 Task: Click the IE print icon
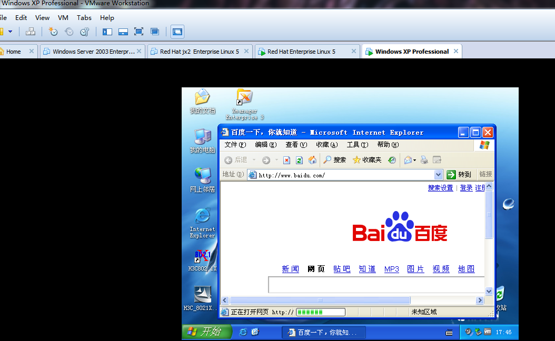[424, 161]
